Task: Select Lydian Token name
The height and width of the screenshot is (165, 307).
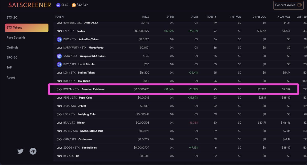Action: (x=86, y=73)
